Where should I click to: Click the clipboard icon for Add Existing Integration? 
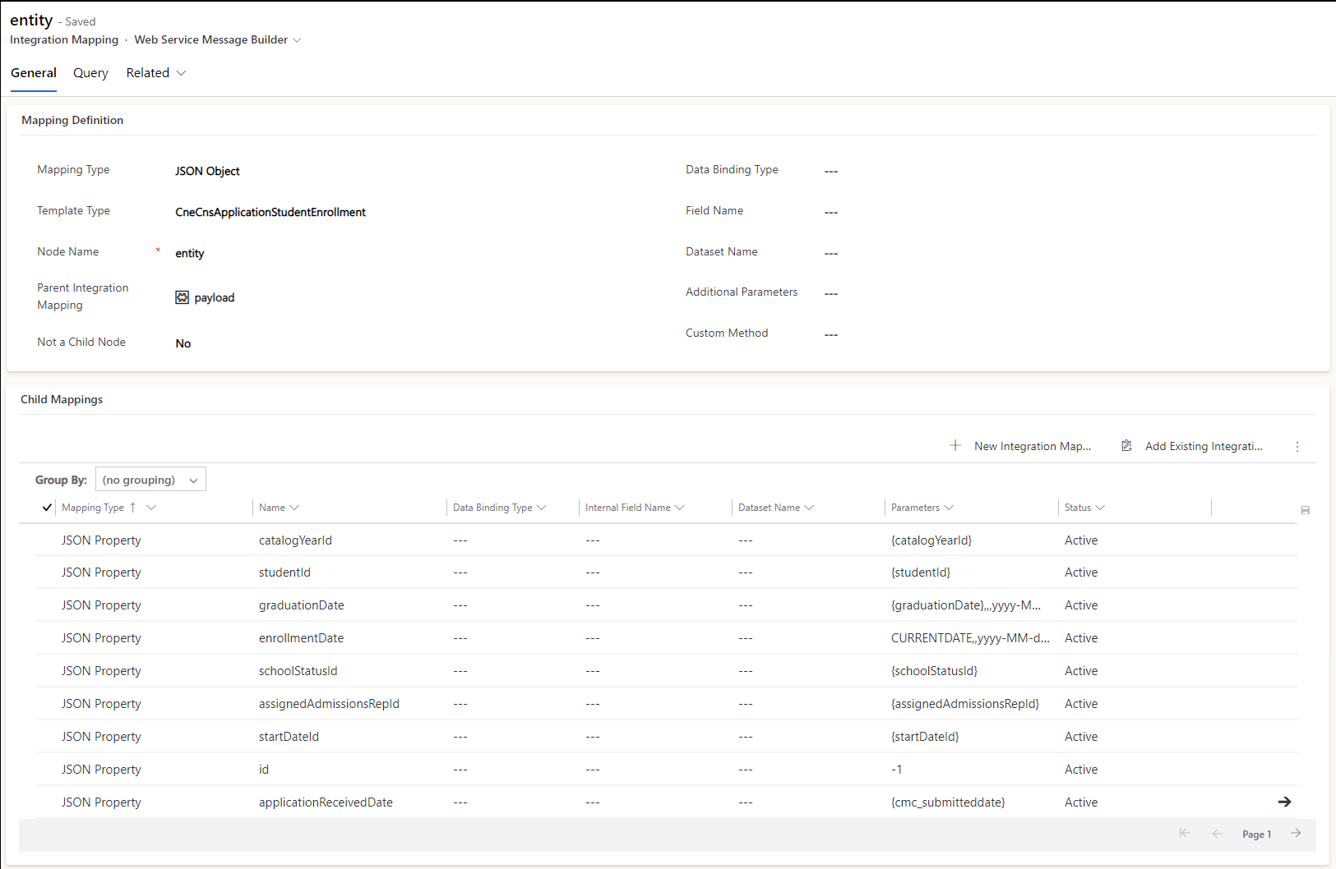point(1126,445)
